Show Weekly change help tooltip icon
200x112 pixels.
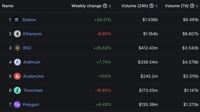pyautogui.click(x=105, y=6)
